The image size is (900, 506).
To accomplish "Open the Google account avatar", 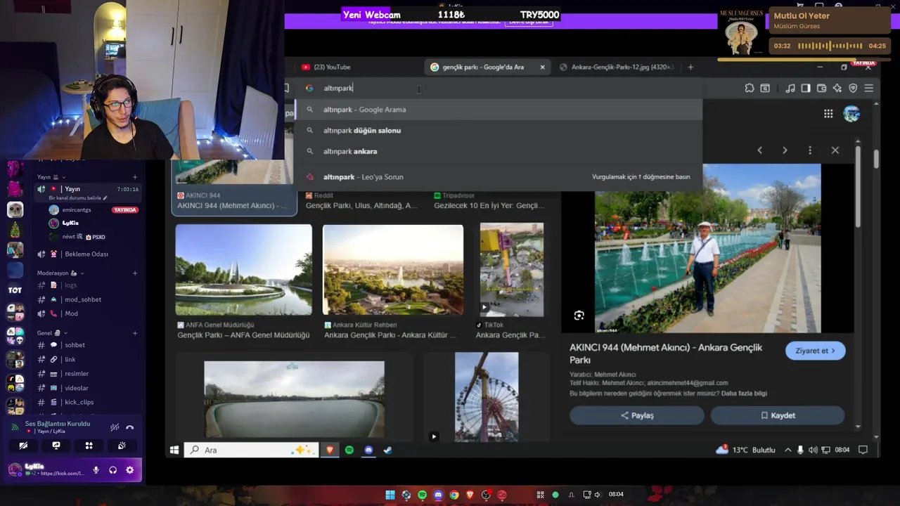I will (851, 114).
